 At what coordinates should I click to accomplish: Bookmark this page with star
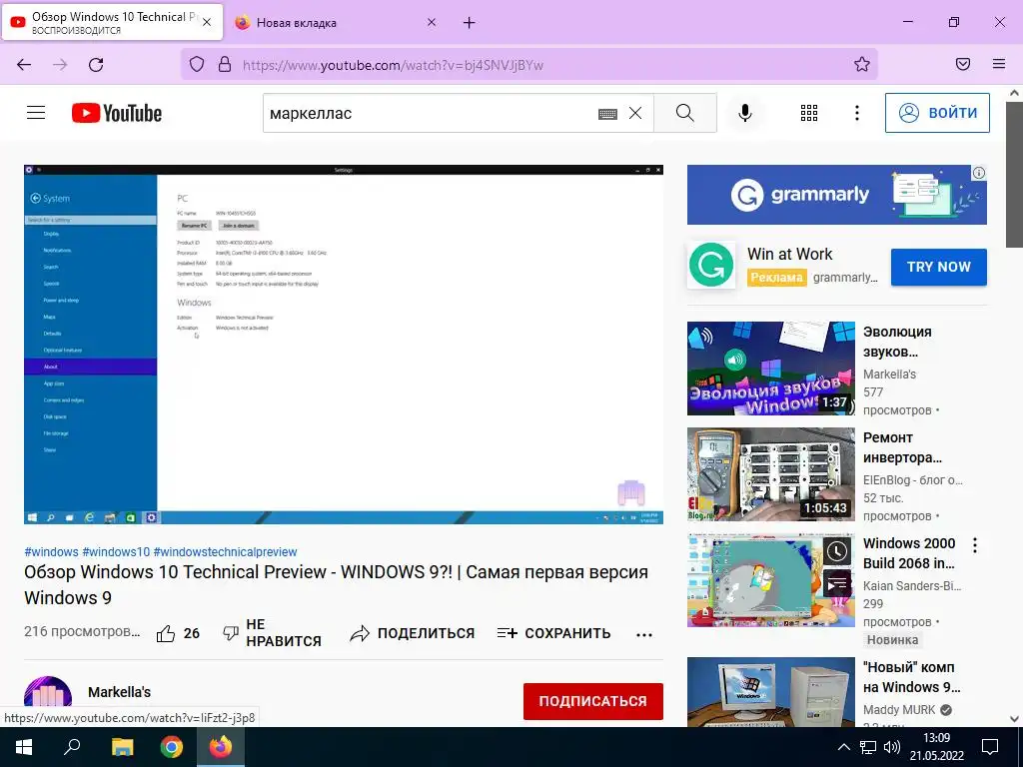tap(862, 65)
